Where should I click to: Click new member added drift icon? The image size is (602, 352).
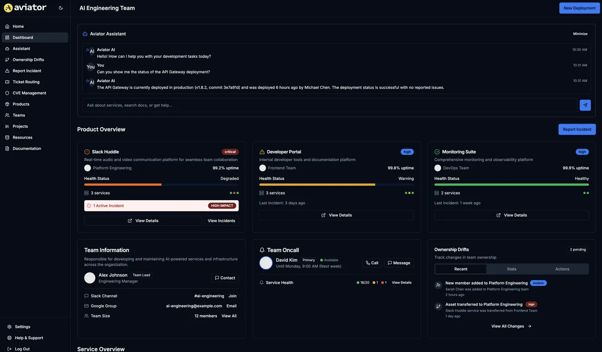pos(438,285)
